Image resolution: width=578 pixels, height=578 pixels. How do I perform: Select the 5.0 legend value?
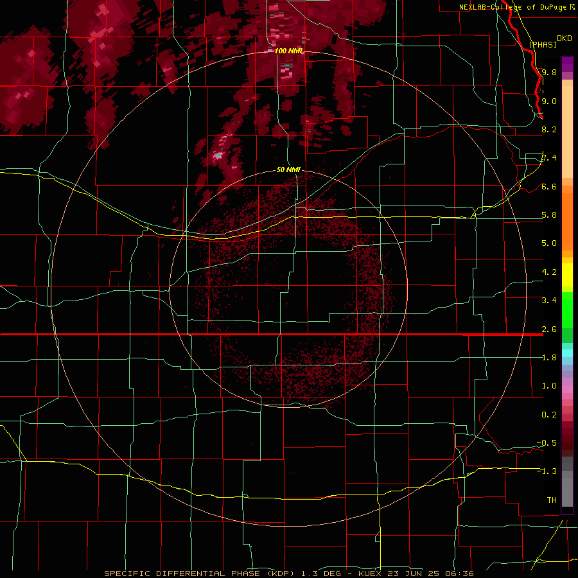[x=549, y=243]
